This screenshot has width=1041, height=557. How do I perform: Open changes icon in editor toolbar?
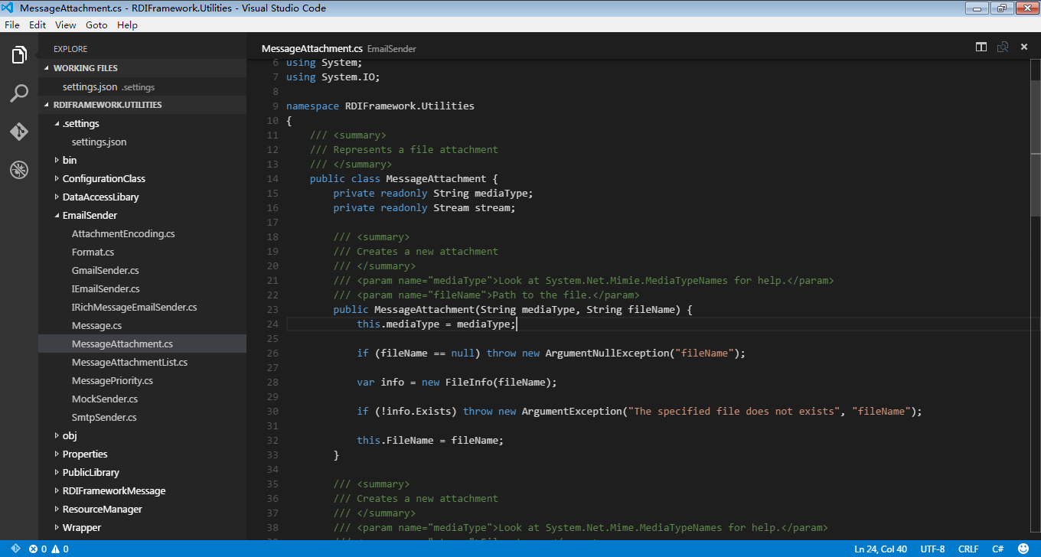(1003, 47)
